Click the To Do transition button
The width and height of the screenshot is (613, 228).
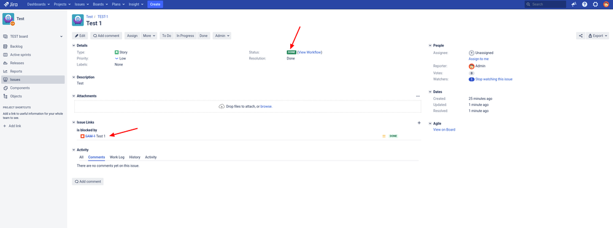pos(166,36)
